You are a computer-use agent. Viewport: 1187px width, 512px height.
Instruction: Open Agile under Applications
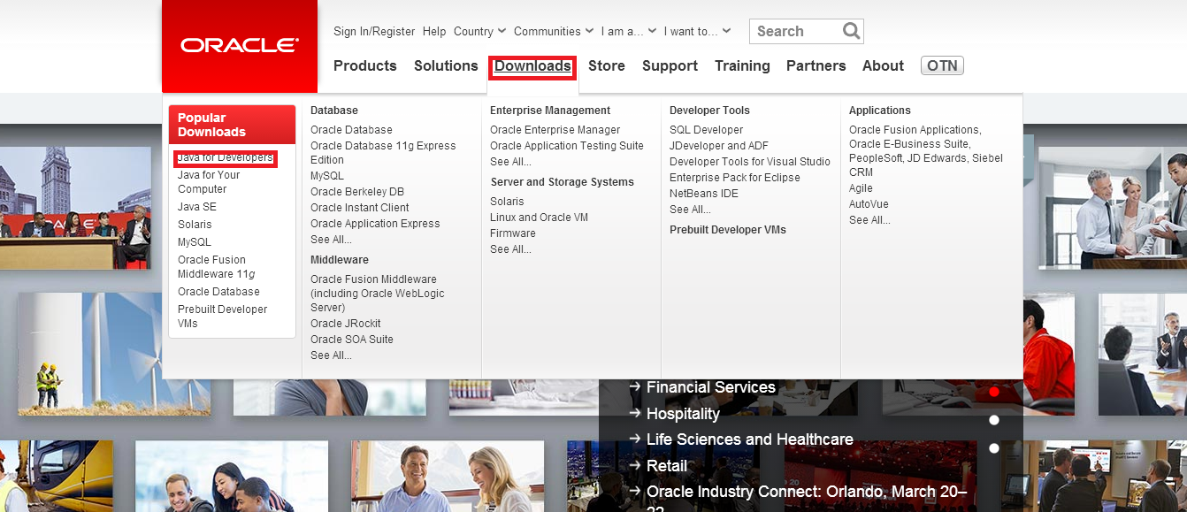click(x=861, y=188)
